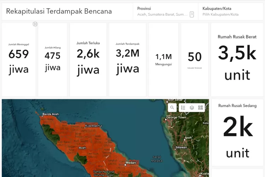Screen dimensions: 265x177
Task: Open the map layers panel
Action: click(192, 108)
